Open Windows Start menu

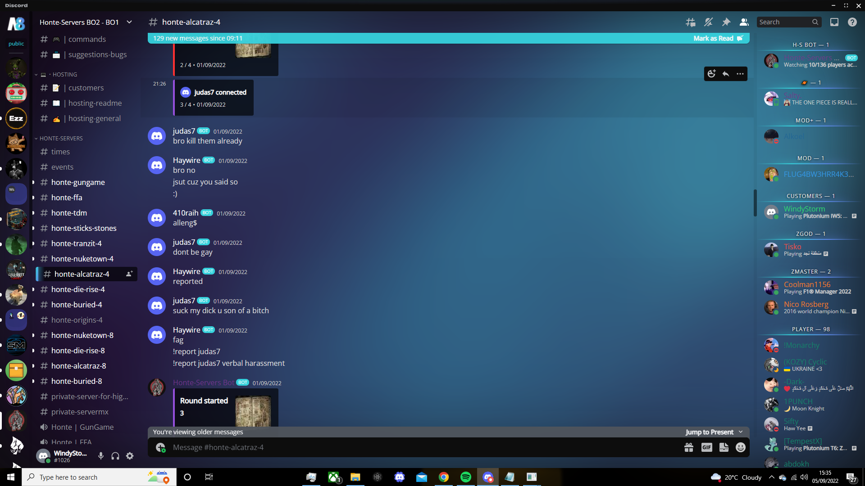pos(11,477)
